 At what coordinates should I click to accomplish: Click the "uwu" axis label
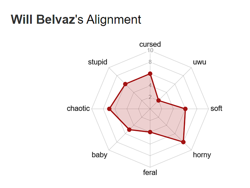click(x=199, y=62)
